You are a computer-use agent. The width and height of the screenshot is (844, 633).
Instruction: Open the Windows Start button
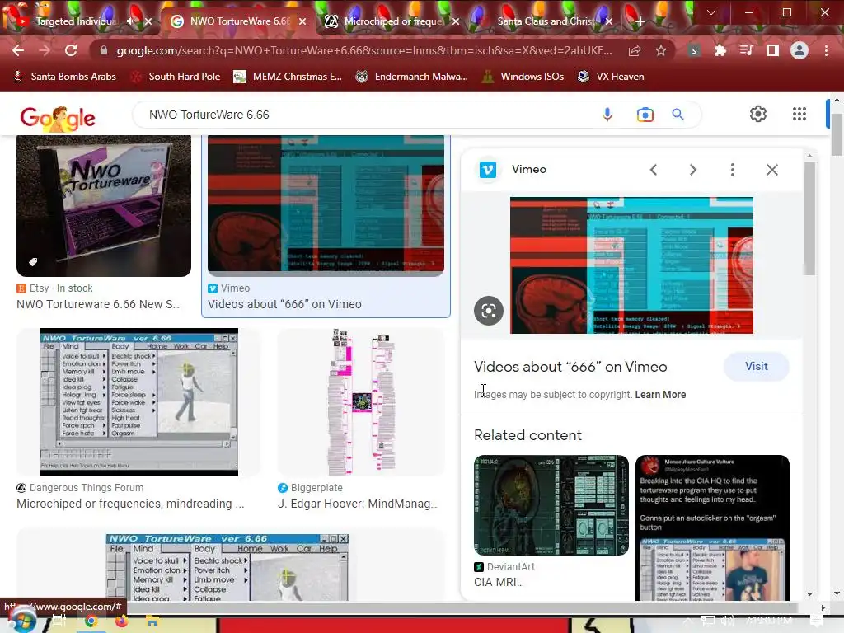pyautogui.click(x=21, y=620)
